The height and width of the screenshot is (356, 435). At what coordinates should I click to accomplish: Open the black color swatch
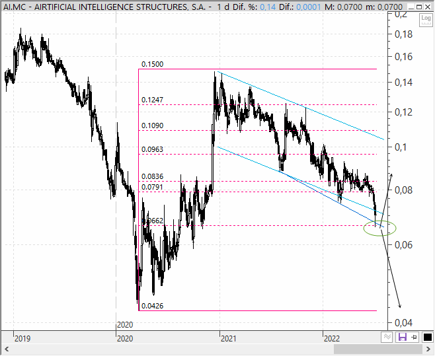(428, 337)
